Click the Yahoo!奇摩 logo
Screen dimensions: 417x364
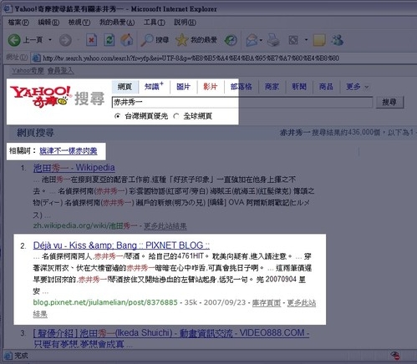coord(41,96)
